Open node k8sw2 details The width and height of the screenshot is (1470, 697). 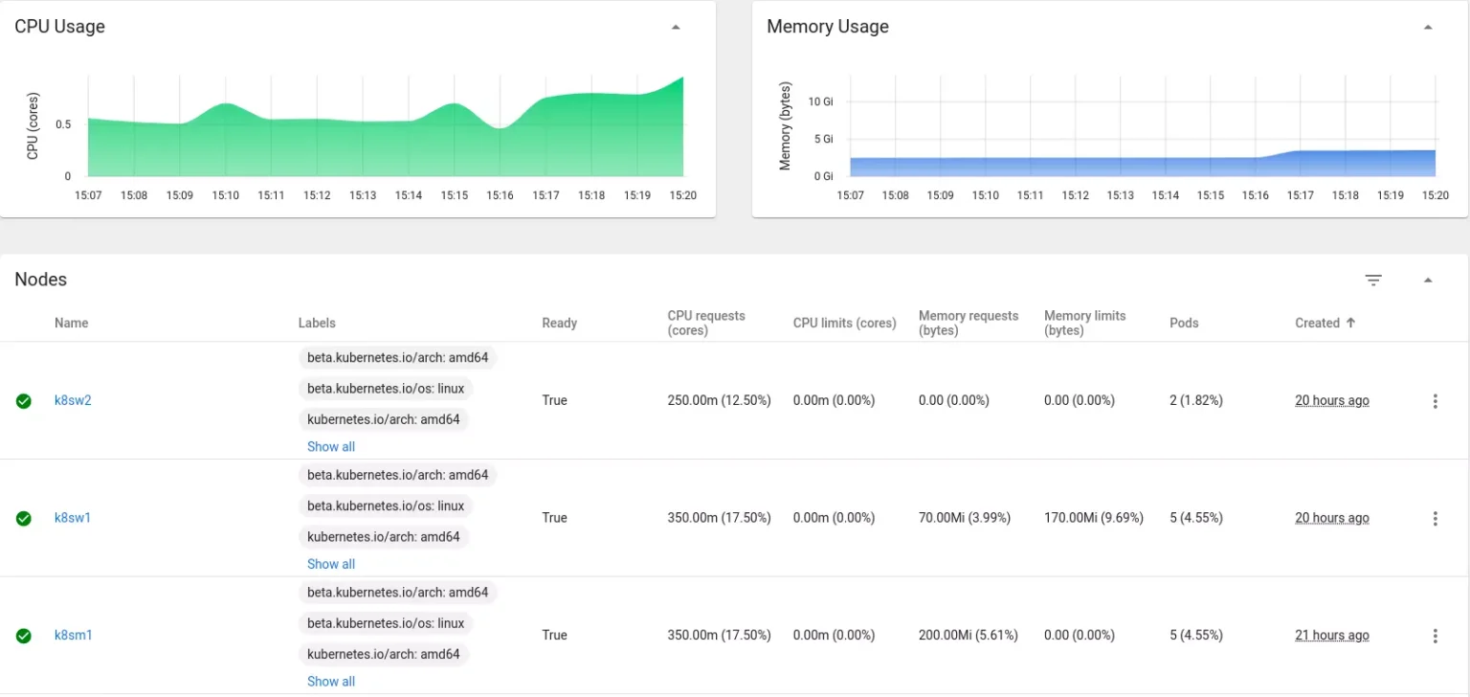click(73, 401)
